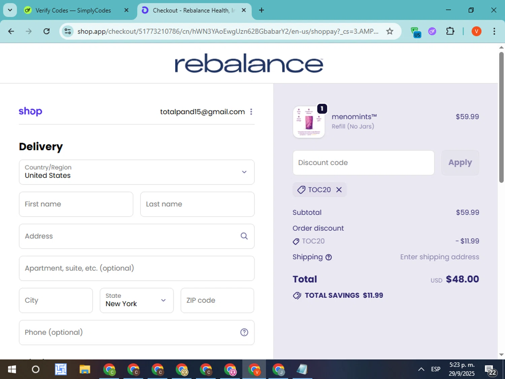Viewport: 505px width, 379px height.
Task: Open the State dropdown showing New York
Action: [137, 300]
